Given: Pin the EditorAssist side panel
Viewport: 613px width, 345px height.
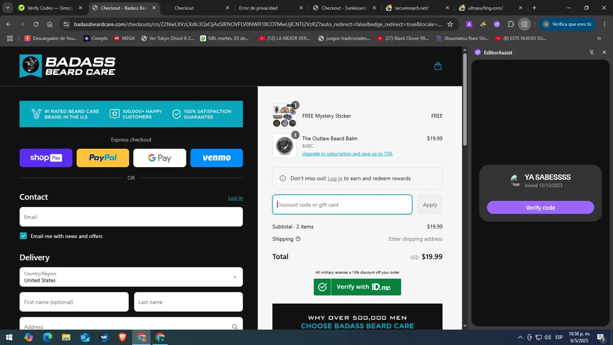Looking at the screenshot, I should 591,52.
